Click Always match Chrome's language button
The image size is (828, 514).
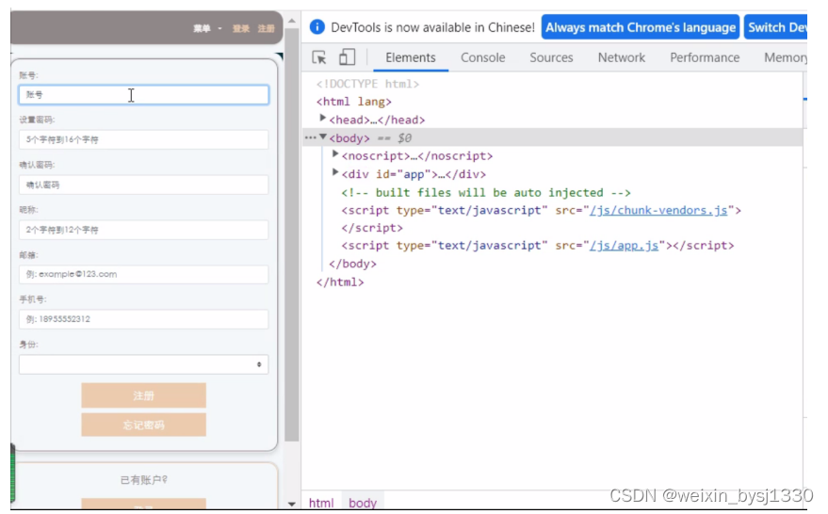pos(641,27)
